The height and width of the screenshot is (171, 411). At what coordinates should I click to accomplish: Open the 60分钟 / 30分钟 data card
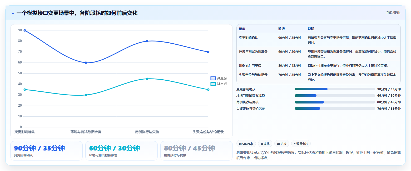121,151
